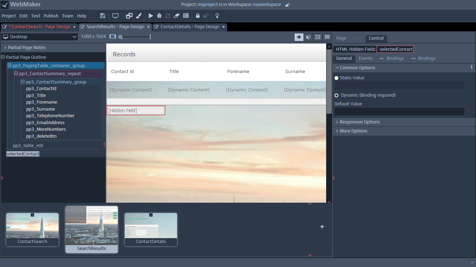476x267 pixels.
Task: Select the Static Value radio button
Action: (336, 78)
